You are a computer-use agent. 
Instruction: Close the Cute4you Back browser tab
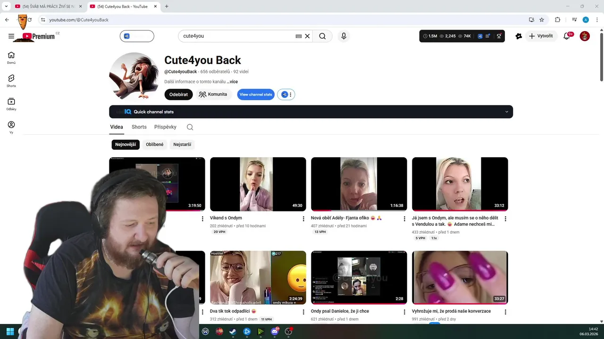(155, 7)
